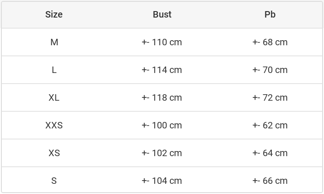The width and height of the screenshot is (324, 194).
Task: Click the +- 66 cm Pb value
Action: [x=270, y=181]
